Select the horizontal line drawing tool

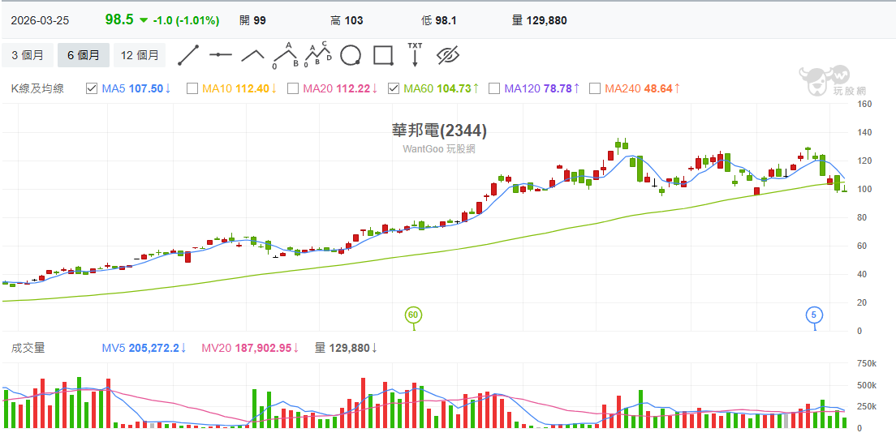pyautogui.click(x=220, y=55)
